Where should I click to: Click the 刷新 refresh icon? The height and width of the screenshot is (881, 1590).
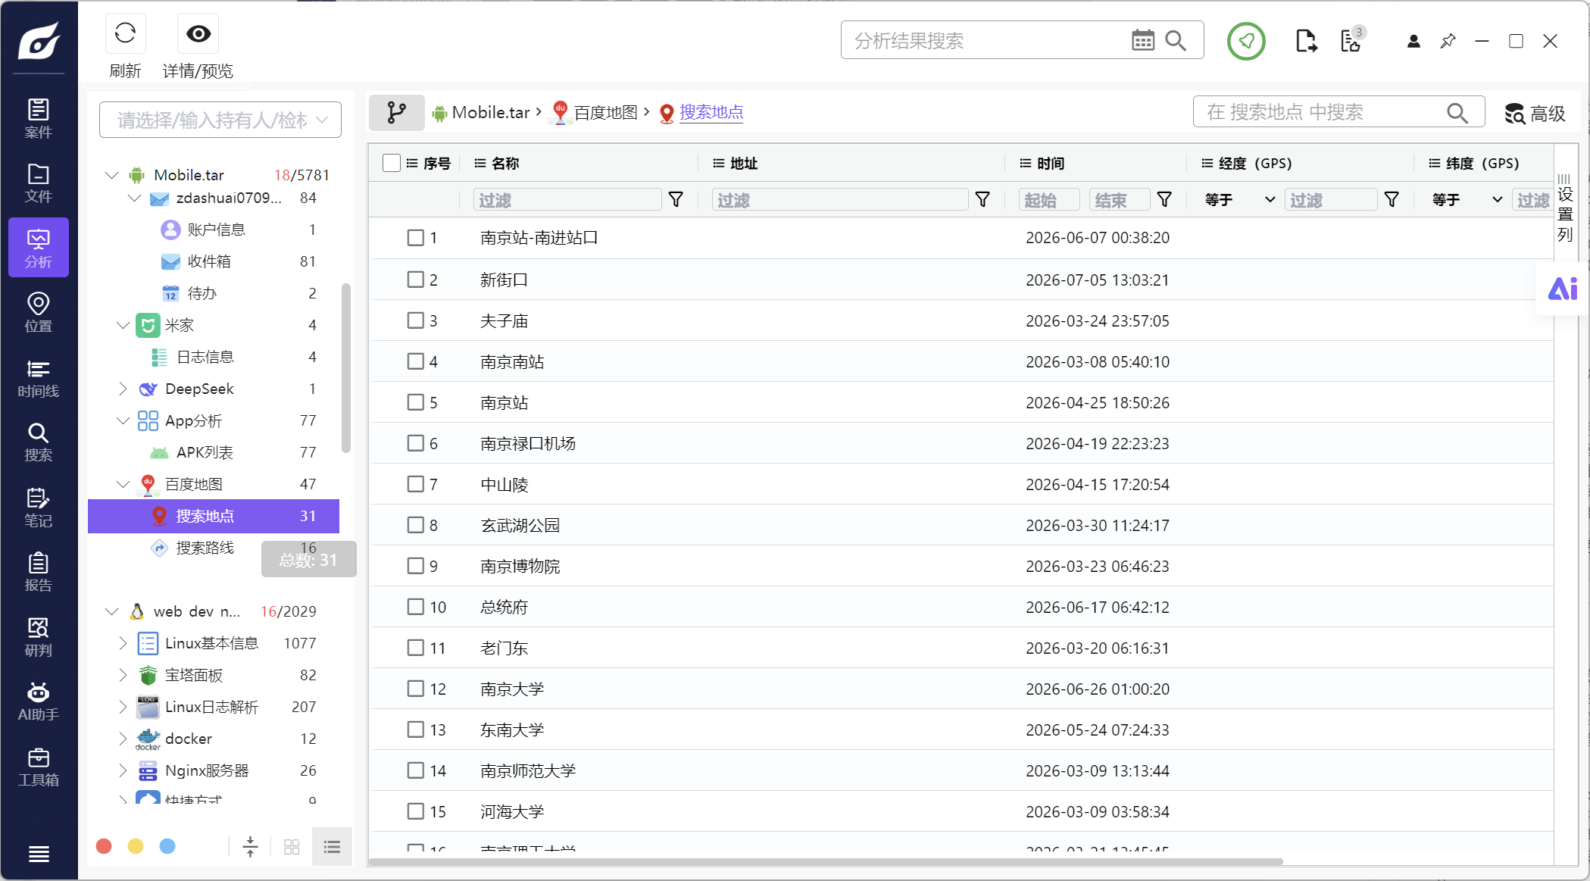coord(125,33)
